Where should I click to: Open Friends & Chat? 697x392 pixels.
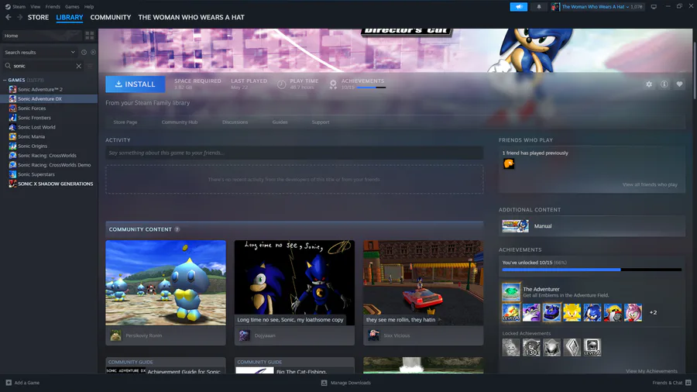pyautogui.click(x=671, y=383)
